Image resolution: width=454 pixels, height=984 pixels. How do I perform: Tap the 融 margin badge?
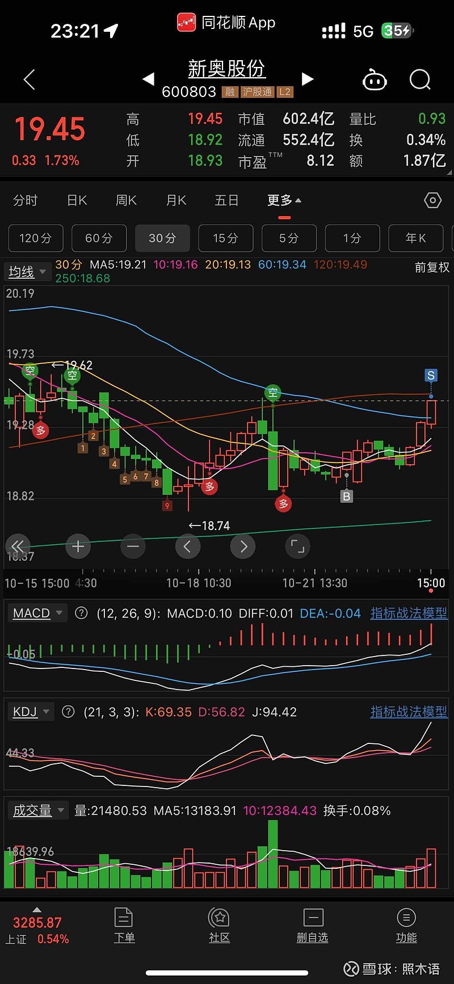tap(229, 92)
